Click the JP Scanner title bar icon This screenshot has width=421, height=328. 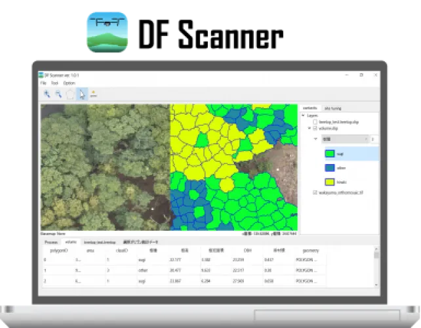click(41, 75)
